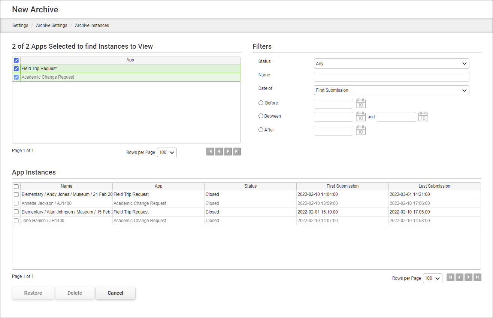The image size is (493, 318).
Task: Go to first page of Apps list
Action: pyautogui.click(x=210, y=152)
